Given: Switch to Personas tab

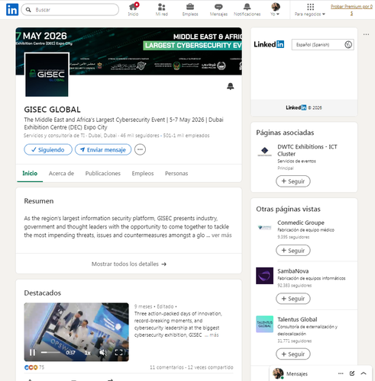Looking at the screenshot, I should click(176, 174).
